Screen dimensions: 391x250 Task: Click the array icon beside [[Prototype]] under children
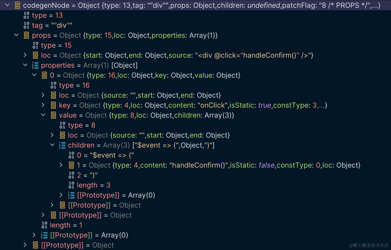[x=71, y=195]
